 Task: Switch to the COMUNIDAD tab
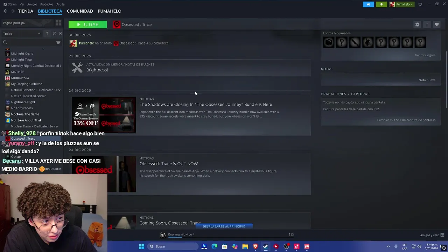(x=80, y=11)
